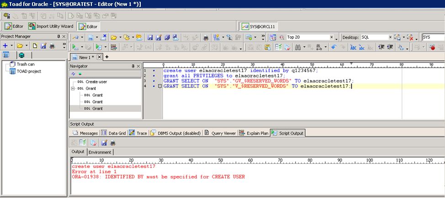
Task: Switch to the Data Grid tab
Action: (114, 133)
